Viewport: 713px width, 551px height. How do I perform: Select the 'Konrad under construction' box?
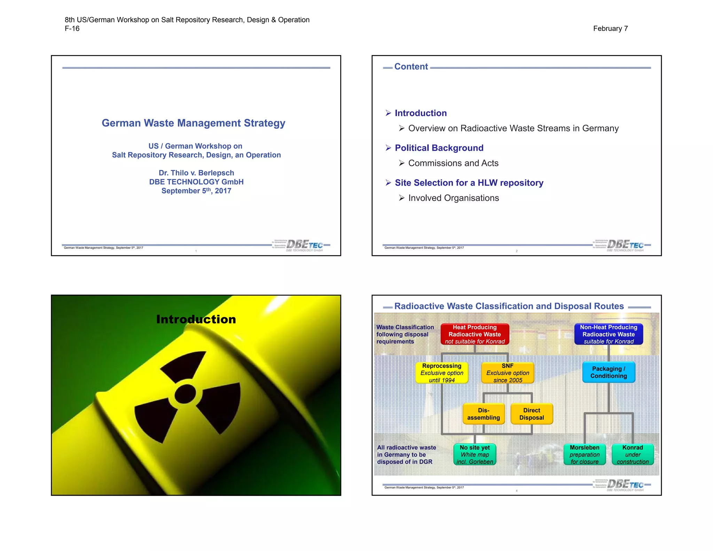coord(633,455)
